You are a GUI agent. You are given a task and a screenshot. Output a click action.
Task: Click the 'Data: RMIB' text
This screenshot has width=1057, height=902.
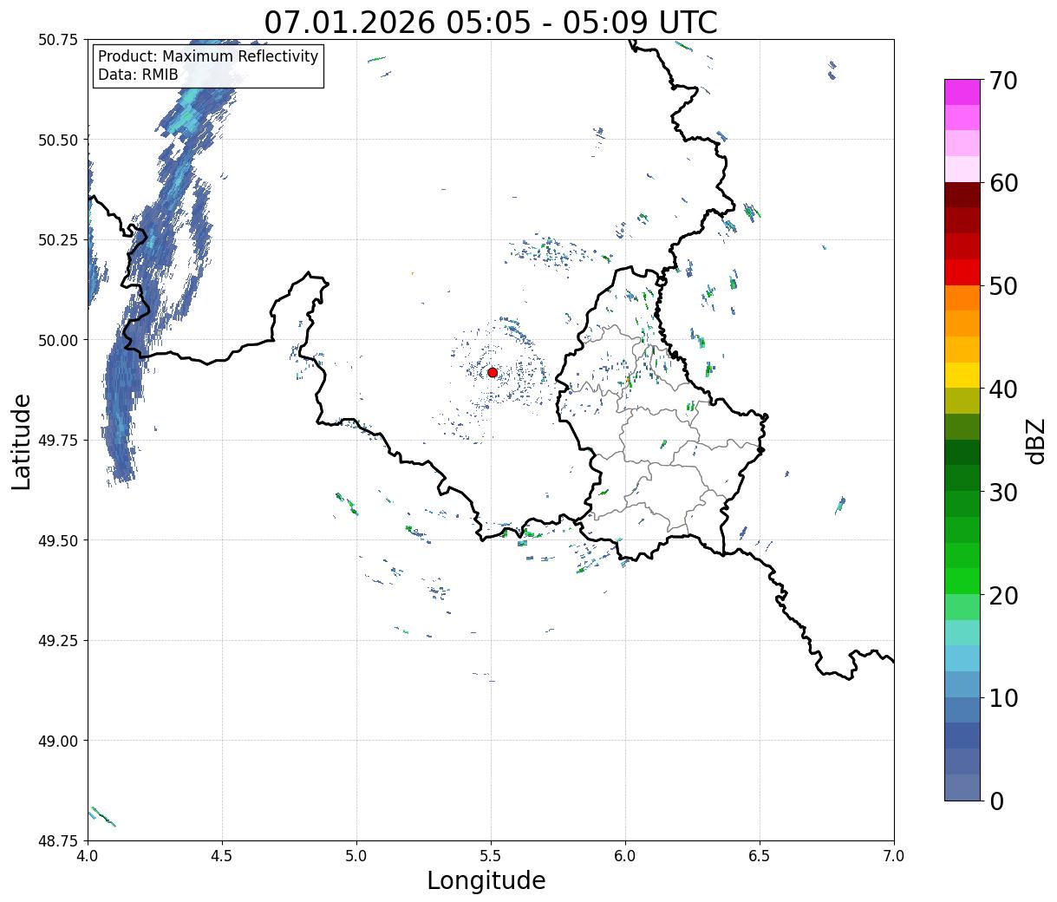point(138,75)
